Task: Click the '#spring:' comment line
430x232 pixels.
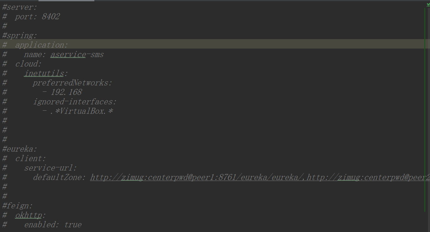Action: (20, 36)
